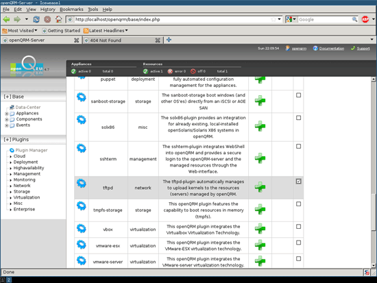The height and width of the screenshot is (283, 377).
Task: Check the solx86 plugin checkbox
Action: pyautogui.click(x=298, y=118)
